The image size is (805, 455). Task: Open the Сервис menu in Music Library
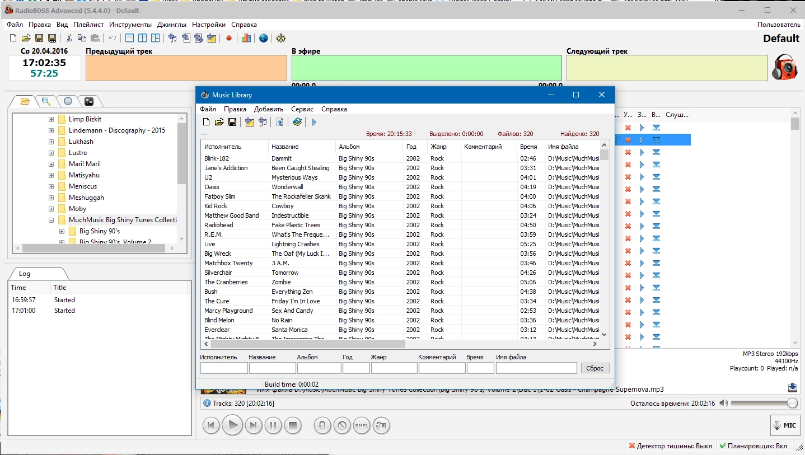point(302,109)
